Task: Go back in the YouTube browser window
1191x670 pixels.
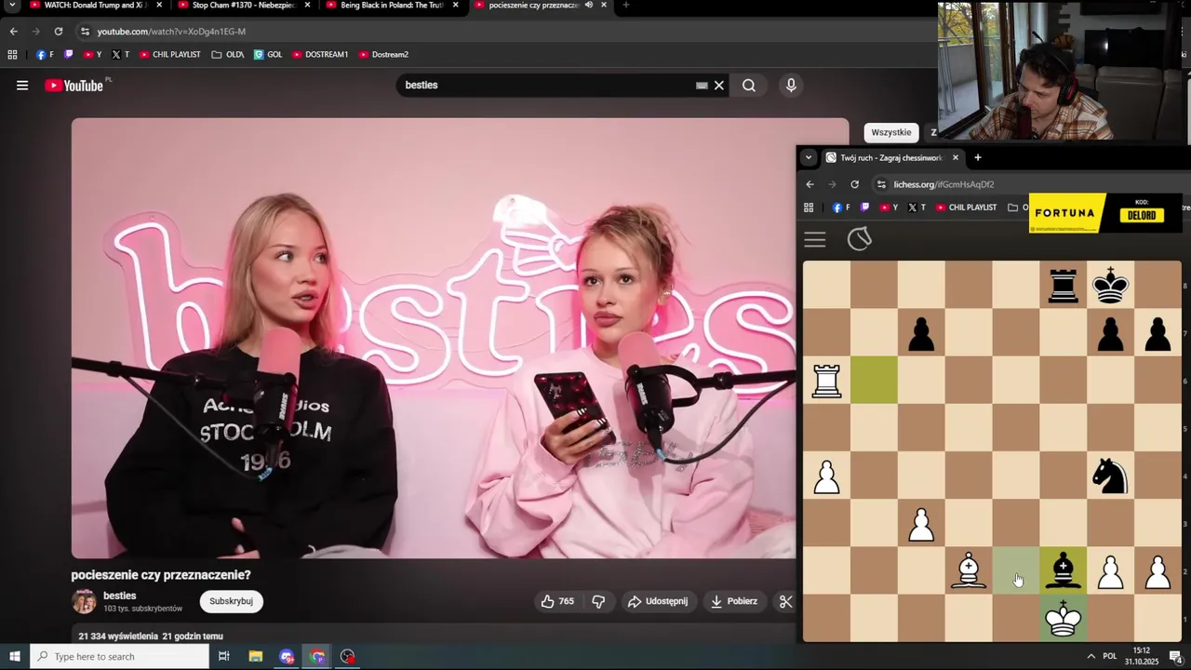Action: 13,32
